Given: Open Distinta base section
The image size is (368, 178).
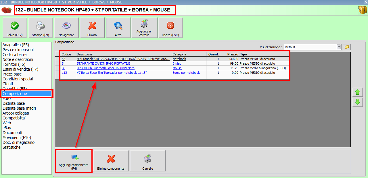Looking at the screenshot, I should tap(14, 103).
